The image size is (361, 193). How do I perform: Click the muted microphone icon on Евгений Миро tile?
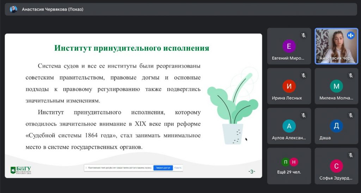tap(304, 36)
